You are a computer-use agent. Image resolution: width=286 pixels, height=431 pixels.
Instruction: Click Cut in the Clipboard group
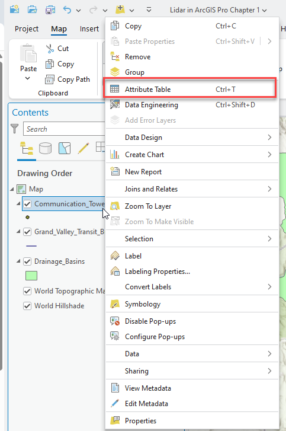click(x=57, y=49)
